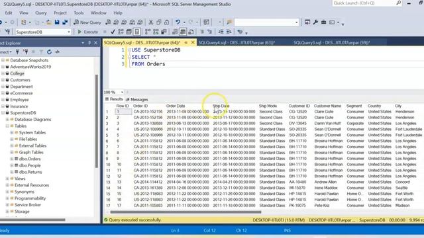Click the Object Explorer vertical scrollbar thumb
The width and height of the screenshot is (424, 238).
click(x=97, y=121)
